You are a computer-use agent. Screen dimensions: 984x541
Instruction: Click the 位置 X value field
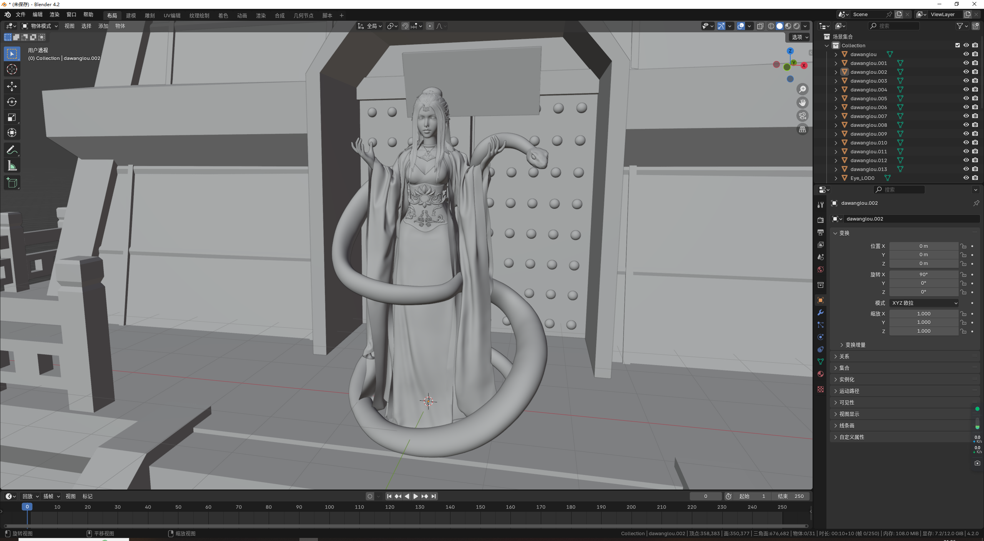[x=923, y=246]
